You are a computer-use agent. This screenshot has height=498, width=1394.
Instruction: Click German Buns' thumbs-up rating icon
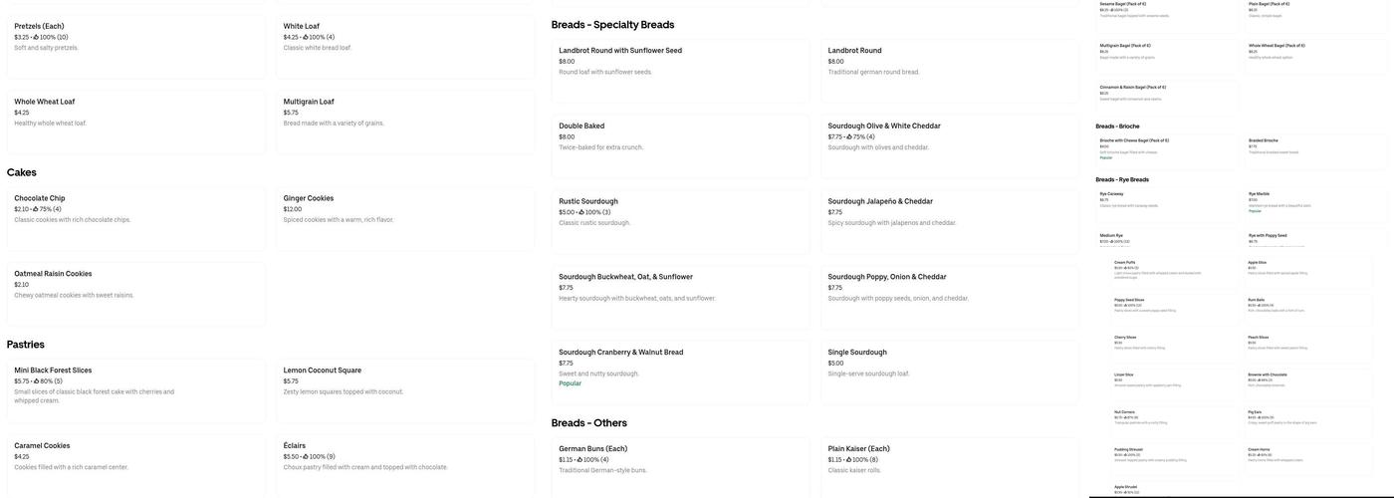point(581,460)
